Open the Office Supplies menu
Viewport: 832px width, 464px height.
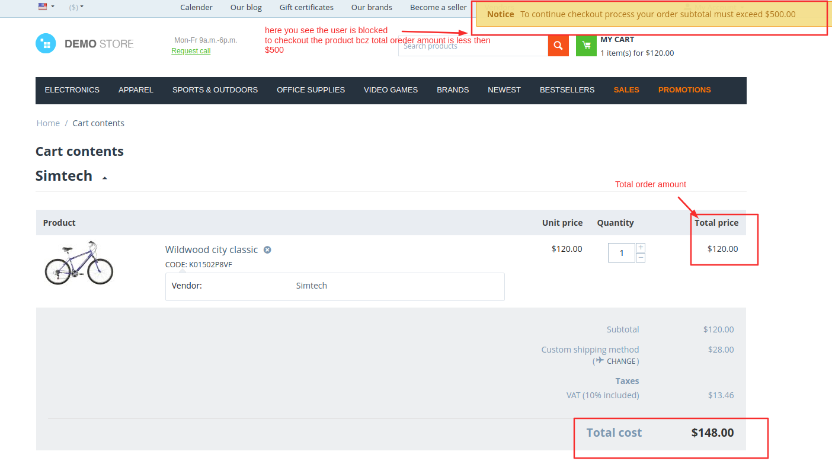point(311,90)
